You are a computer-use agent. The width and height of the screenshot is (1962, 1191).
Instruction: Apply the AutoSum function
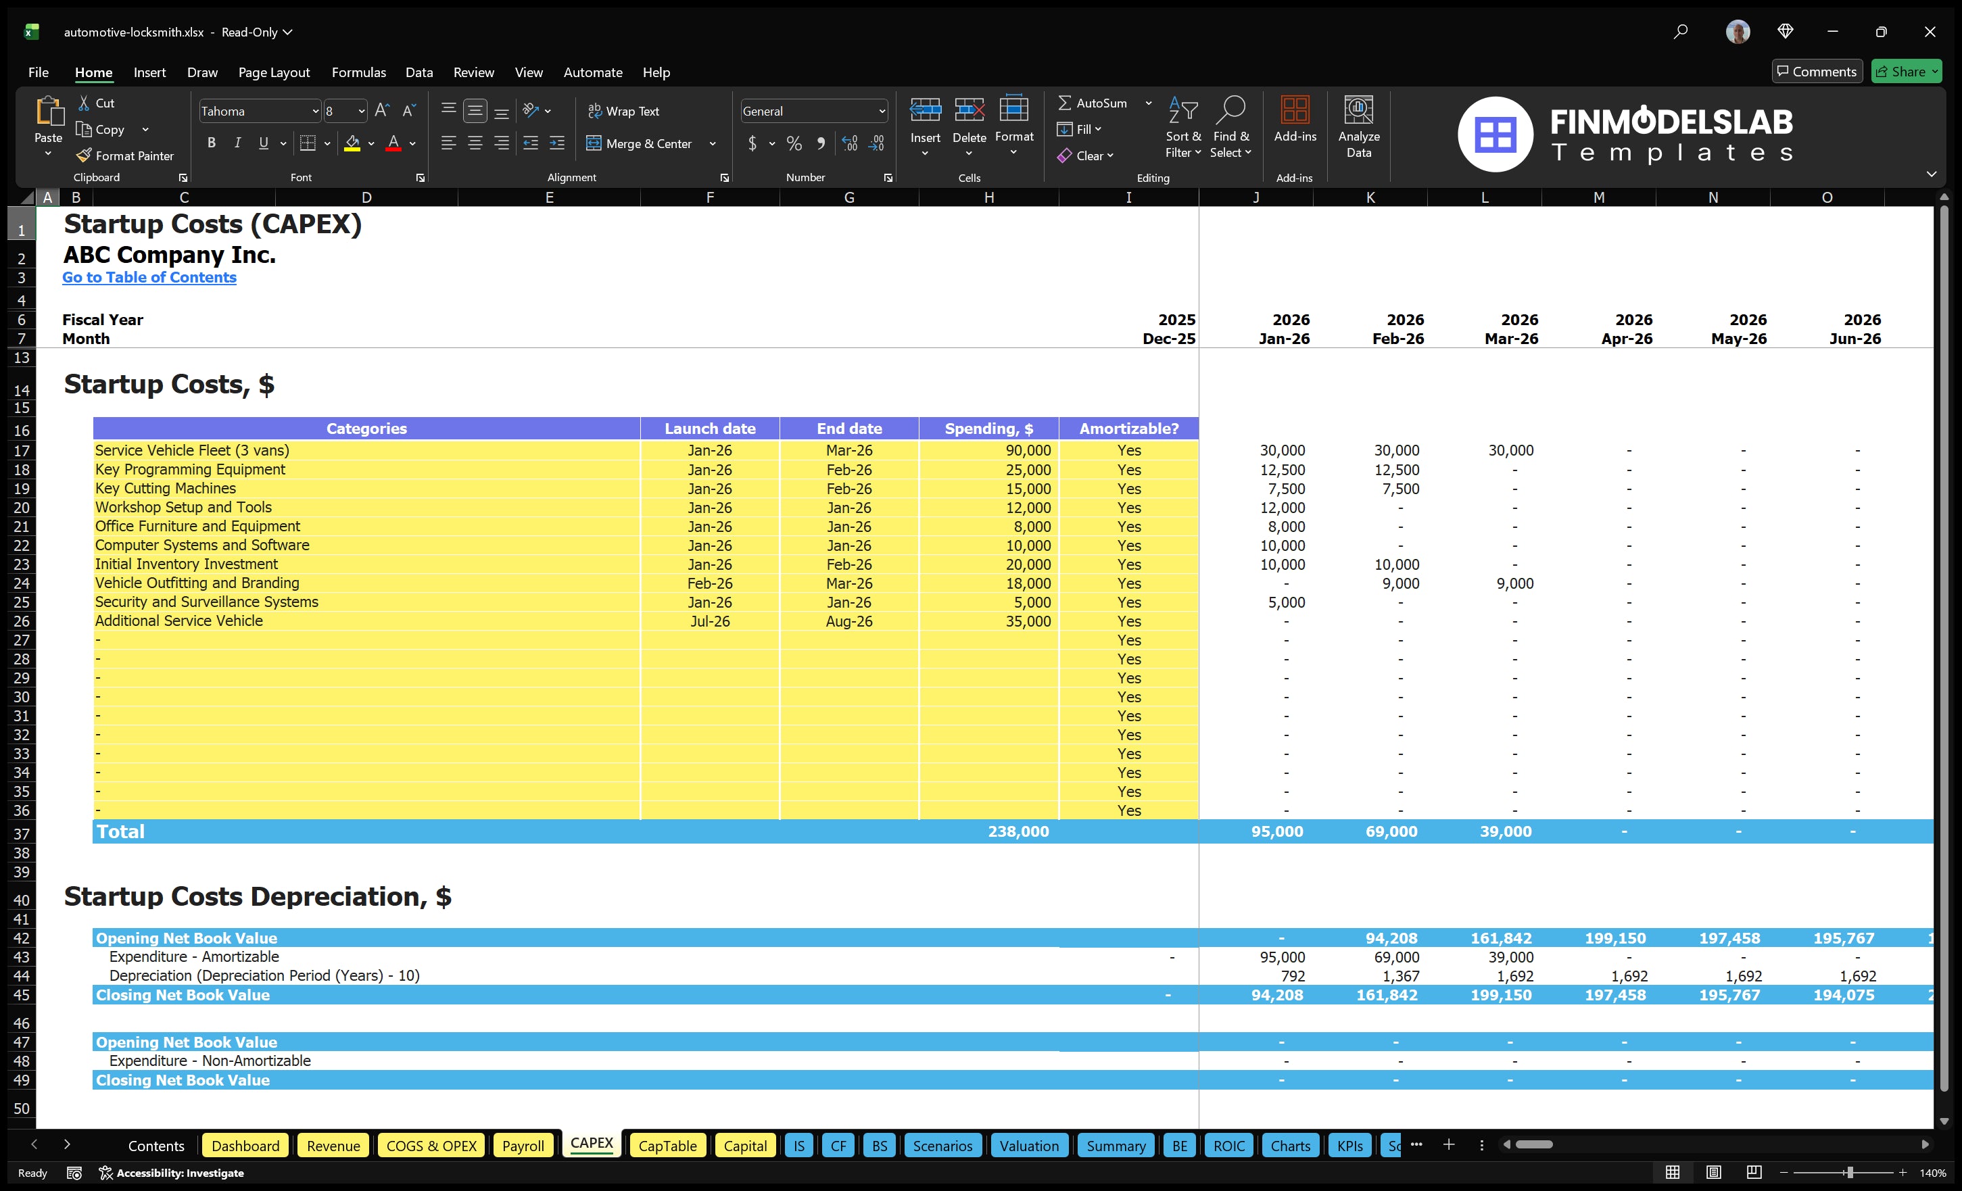tap(1097, 102)
